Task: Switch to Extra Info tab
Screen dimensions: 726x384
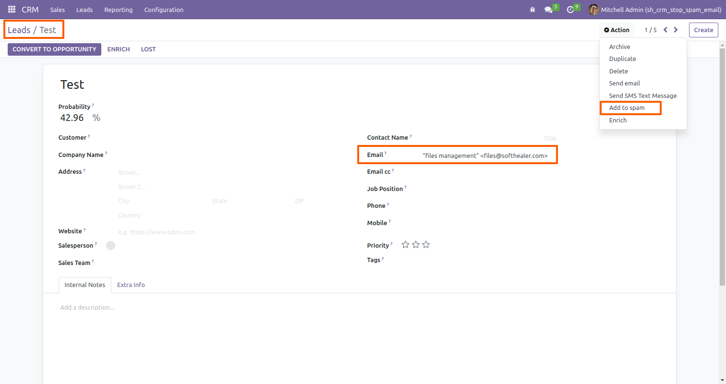Action: point(131,285)
